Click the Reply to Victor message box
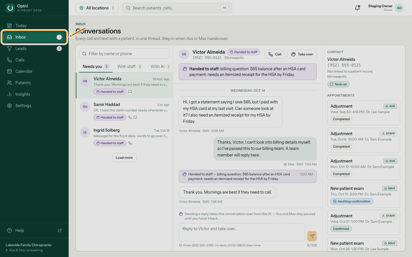 pos(242,232)
